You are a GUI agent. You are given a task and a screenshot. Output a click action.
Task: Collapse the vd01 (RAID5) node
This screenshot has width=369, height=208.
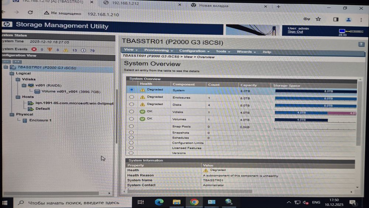tap(24, 85)
